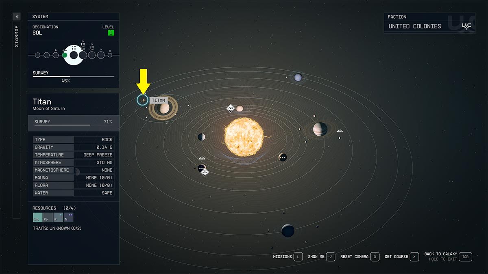
Task: Click the UC faction logo
Action: click(466, 26)
